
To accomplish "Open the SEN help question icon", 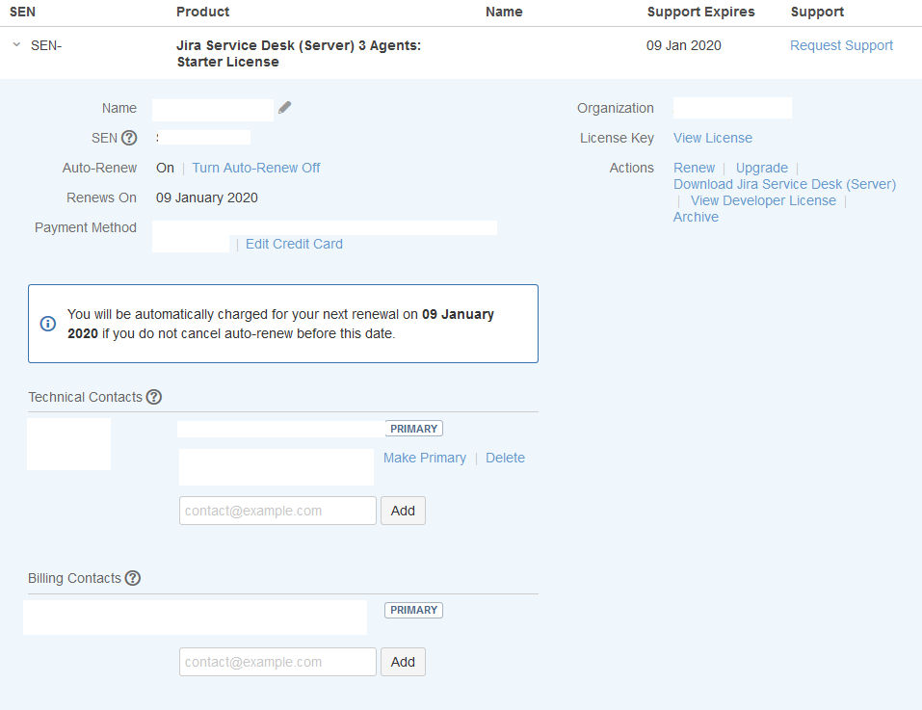I will [x=129, y=138].
